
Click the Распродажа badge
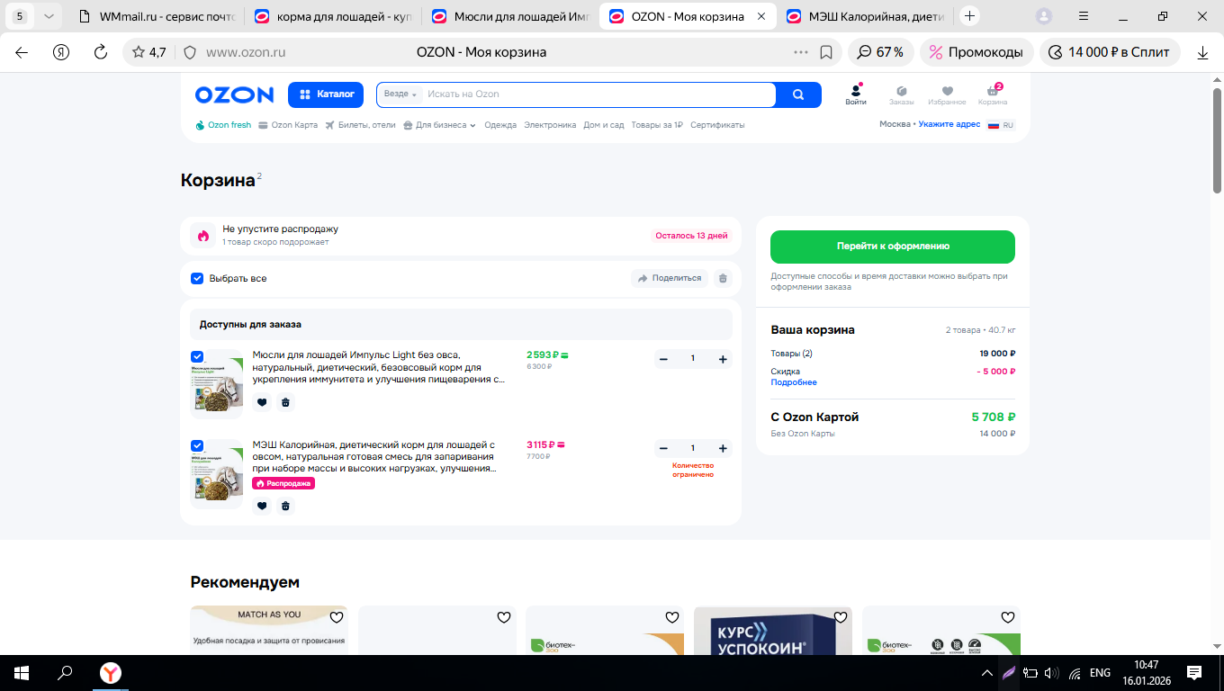pyautogui.click(x=283, y=483)
